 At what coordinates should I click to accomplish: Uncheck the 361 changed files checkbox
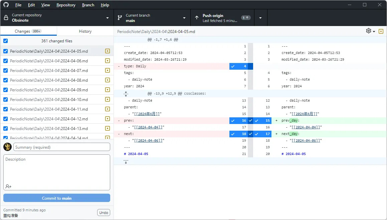point(5,41)
